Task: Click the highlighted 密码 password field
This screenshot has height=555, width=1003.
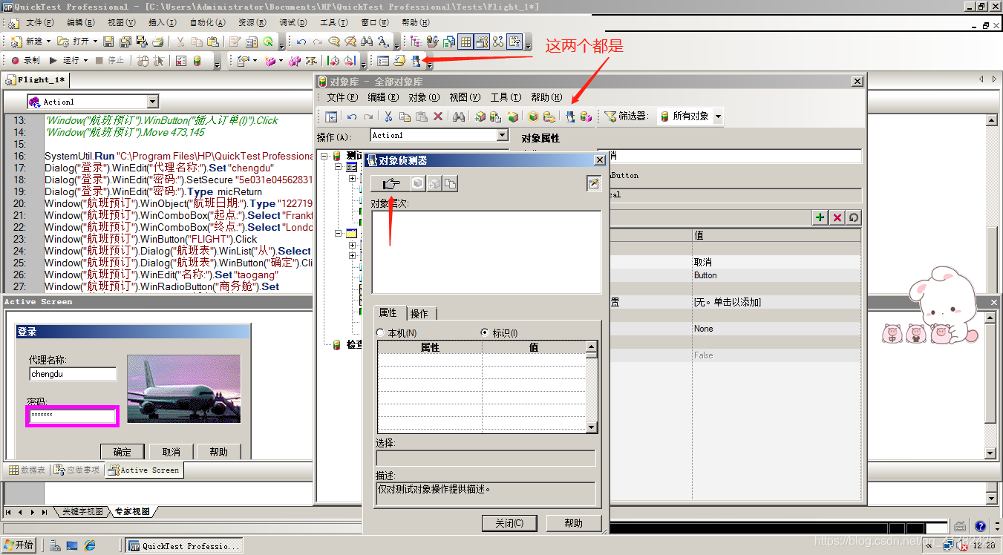Action: [x=73, y=416]
